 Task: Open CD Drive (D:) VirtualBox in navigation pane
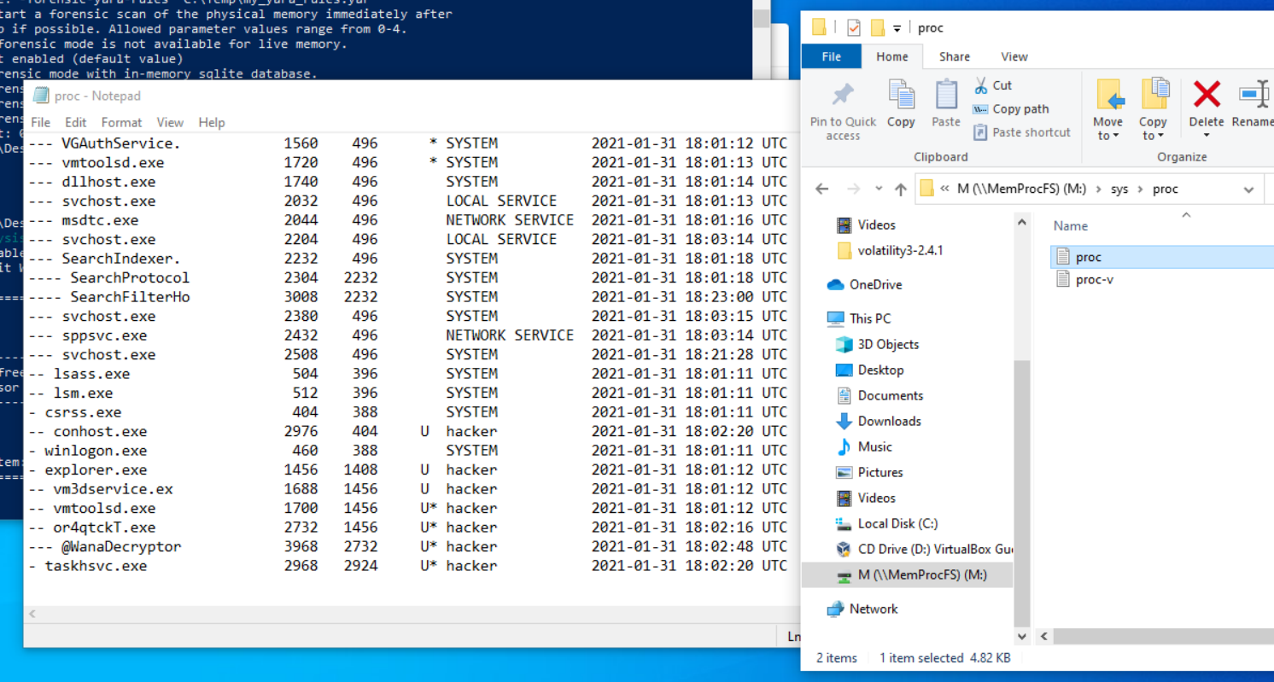pyautogui.click(x=924, y=549)
